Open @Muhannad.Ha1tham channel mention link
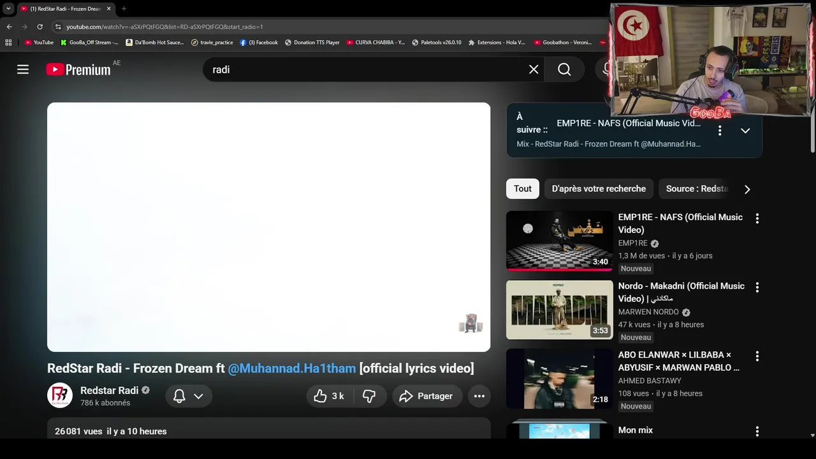This screenshot has width=816, height=459. [x=292, y=368]
